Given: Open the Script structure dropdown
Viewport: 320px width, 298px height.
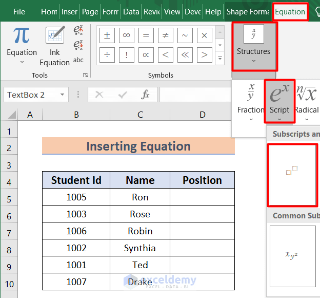Looking at the screenshot, I should [279, 102].
